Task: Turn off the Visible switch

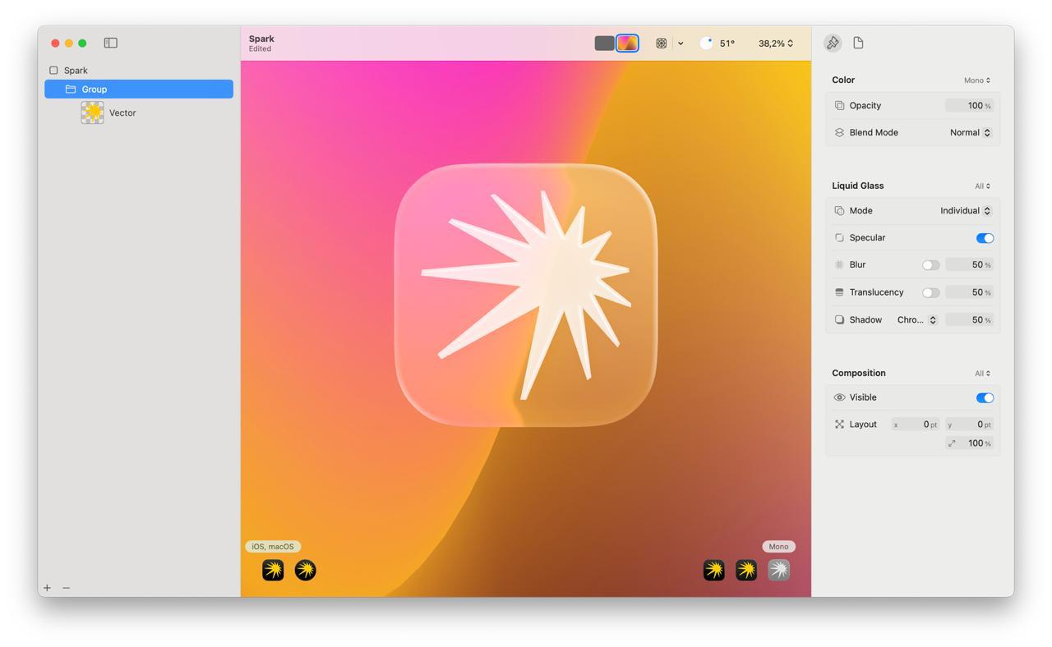Action: (985, 398)
